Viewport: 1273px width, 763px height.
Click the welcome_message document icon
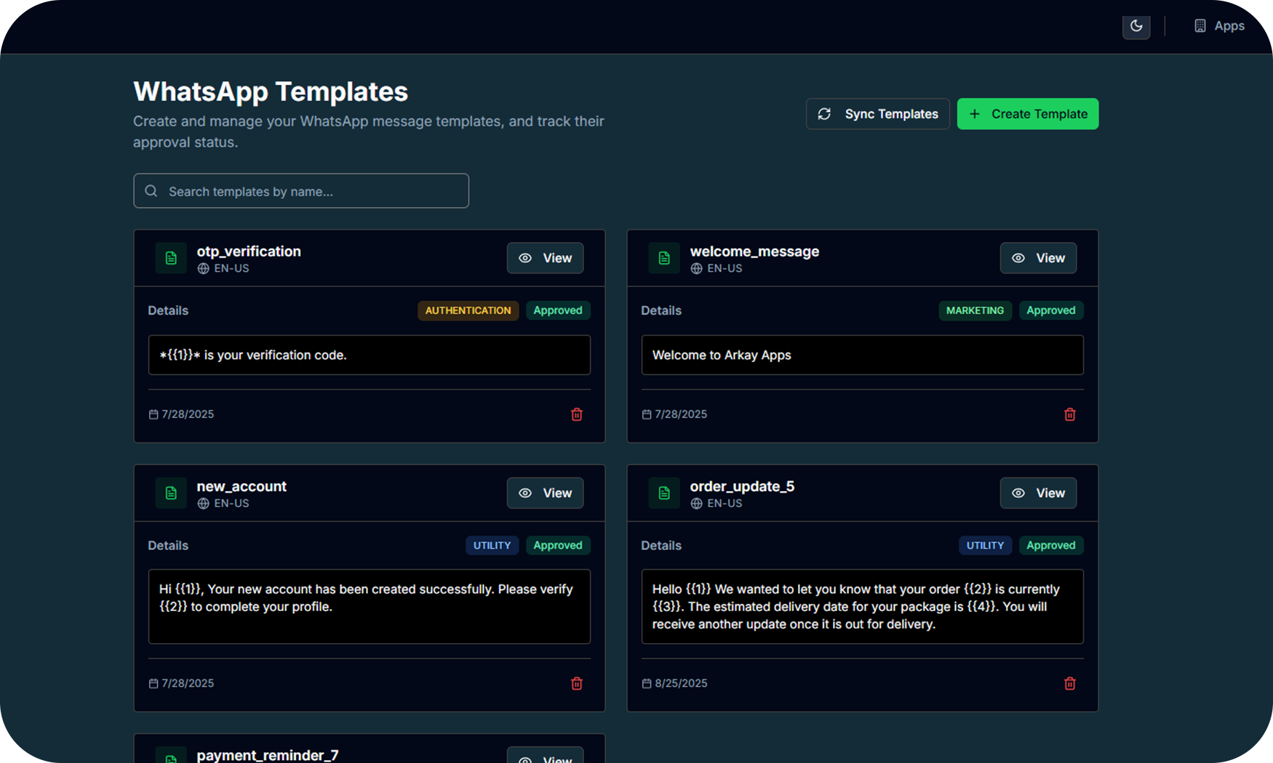[664, 258]
